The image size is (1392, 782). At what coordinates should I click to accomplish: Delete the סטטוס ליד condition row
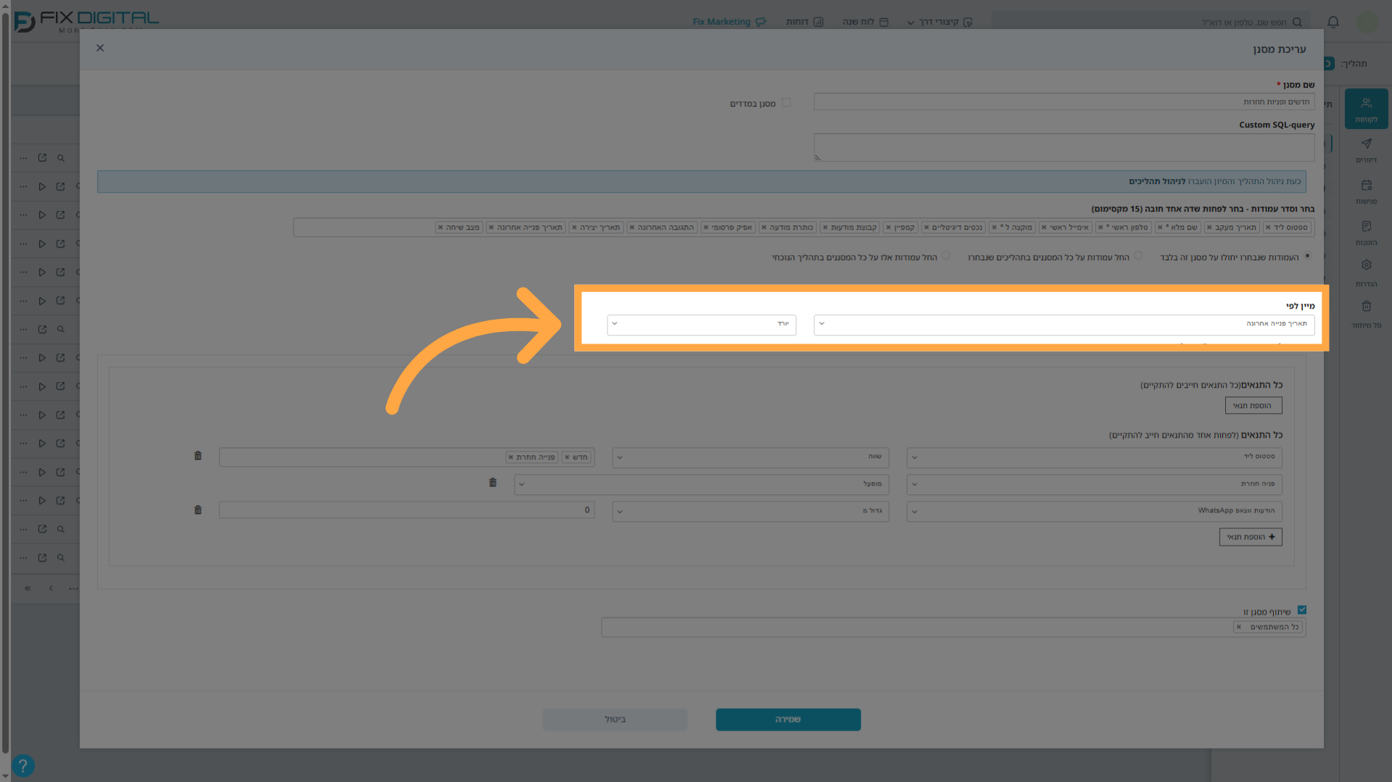[x=198, y=456]
